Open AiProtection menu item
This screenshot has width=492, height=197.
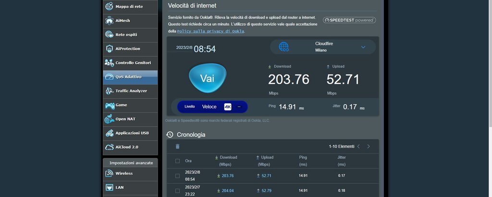[x=130, y=49]
